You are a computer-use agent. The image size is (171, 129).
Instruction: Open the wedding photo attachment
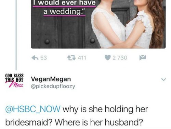coord(98,24)
